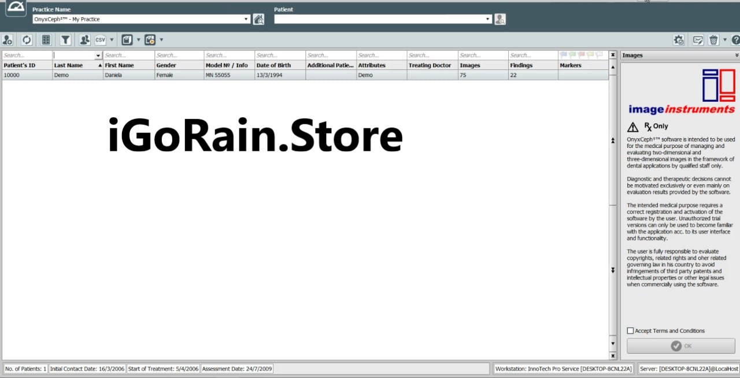Click the add new patient icon
This screenshot has width=740, height=378.
pos(8,40)
